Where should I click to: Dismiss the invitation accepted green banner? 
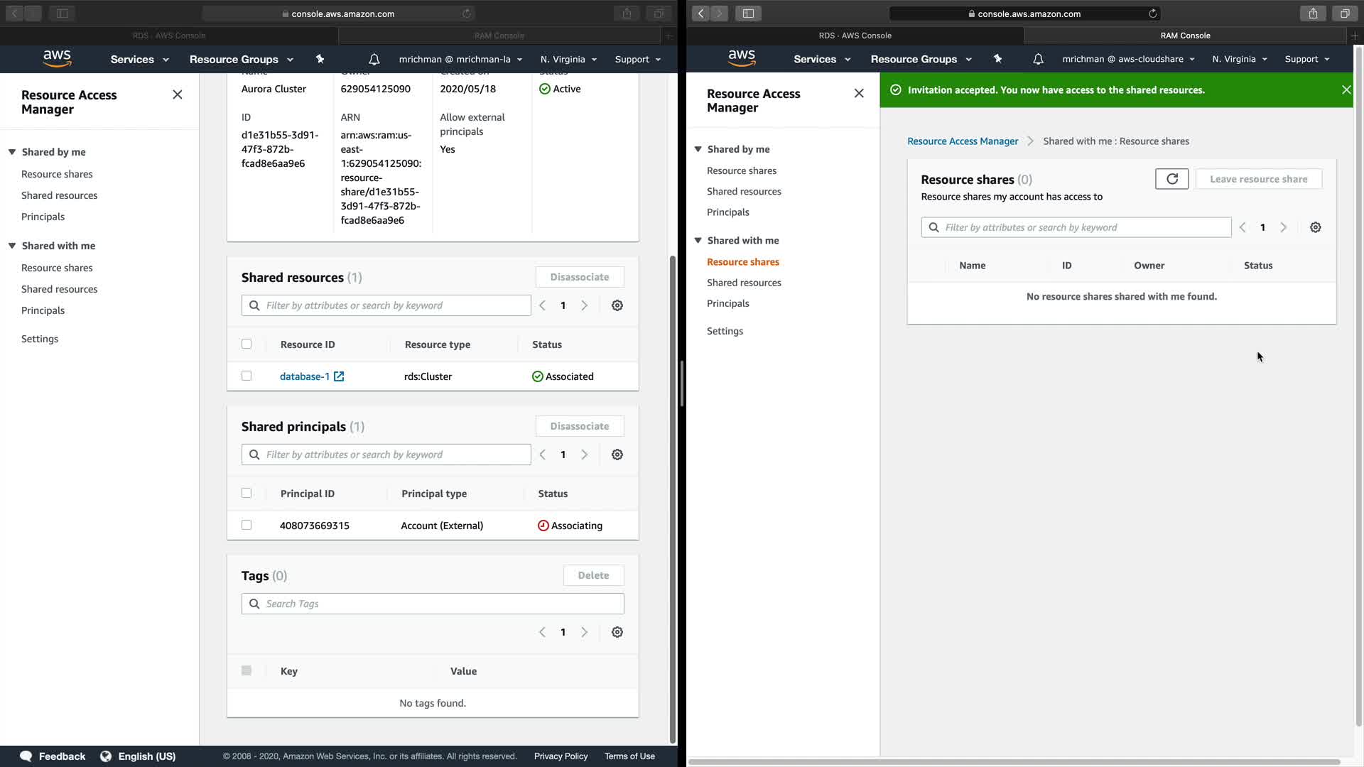[1346, 89]
